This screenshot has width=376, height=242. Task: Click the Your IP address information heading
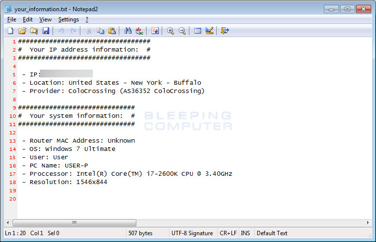(84, 50)
